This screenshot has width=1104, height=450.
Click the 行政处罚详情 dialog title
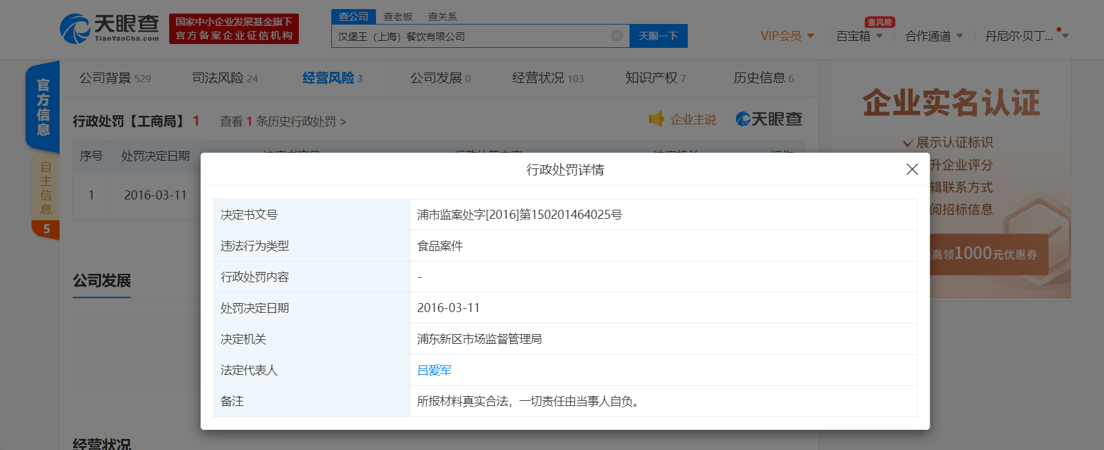565,170
